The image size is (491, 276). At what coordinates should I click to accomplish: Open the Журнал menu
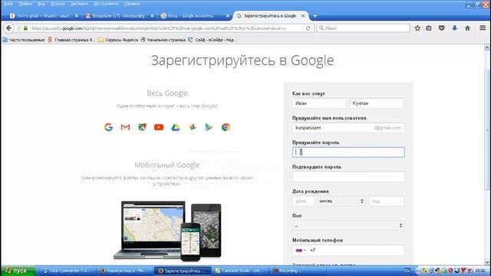click(x=58, y=4)
